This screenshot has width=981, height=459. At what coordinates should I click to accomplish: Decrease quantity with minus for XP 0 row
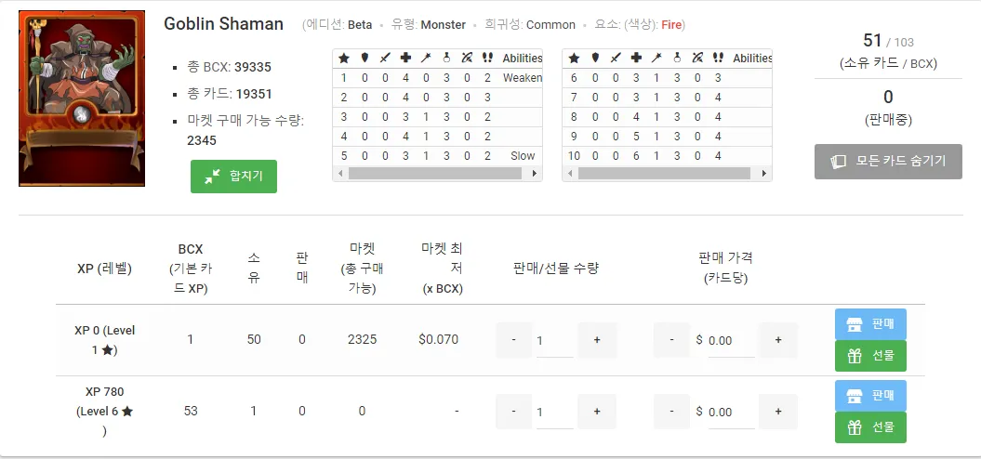[513, 340]
